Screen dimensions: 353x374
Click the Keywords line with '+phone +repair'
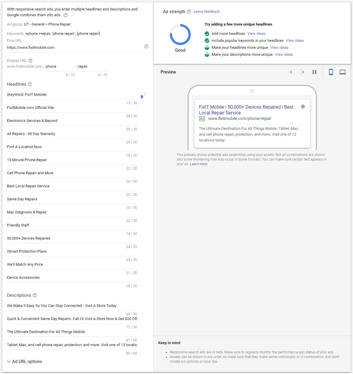[53, 34]
